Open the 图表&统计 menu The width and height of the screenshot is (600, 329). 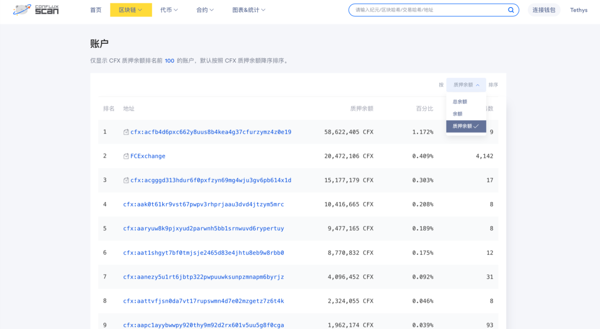[x=248, y=10]
